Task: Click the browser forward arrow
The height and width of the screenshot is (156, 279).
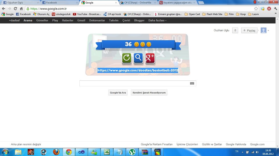Action: click(9, 8)
